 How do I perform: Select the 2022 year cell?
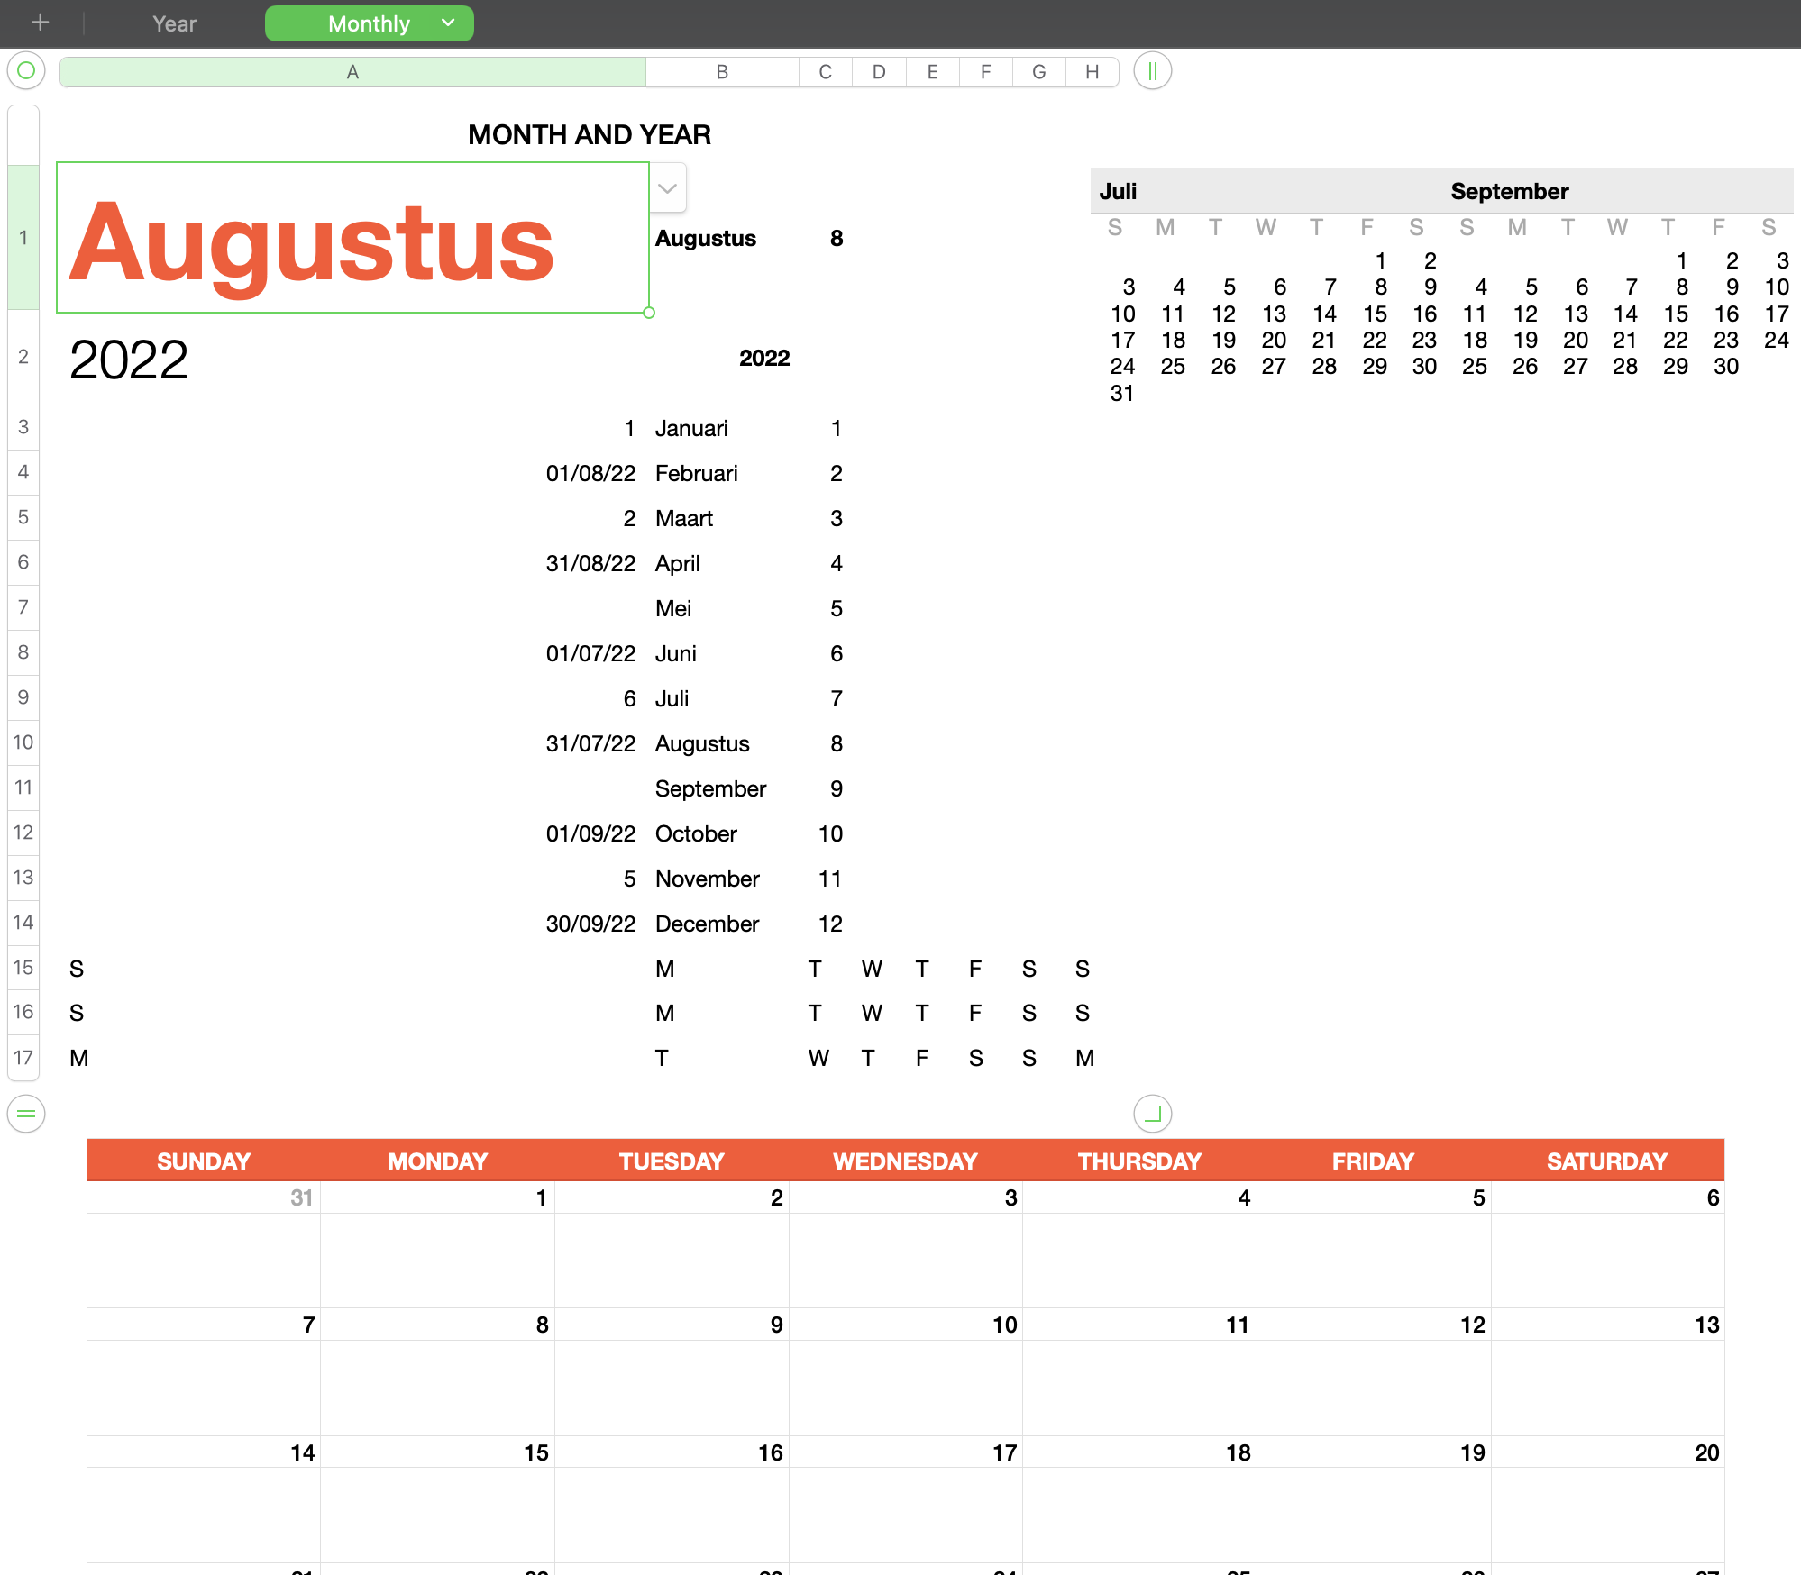[129, 358]
